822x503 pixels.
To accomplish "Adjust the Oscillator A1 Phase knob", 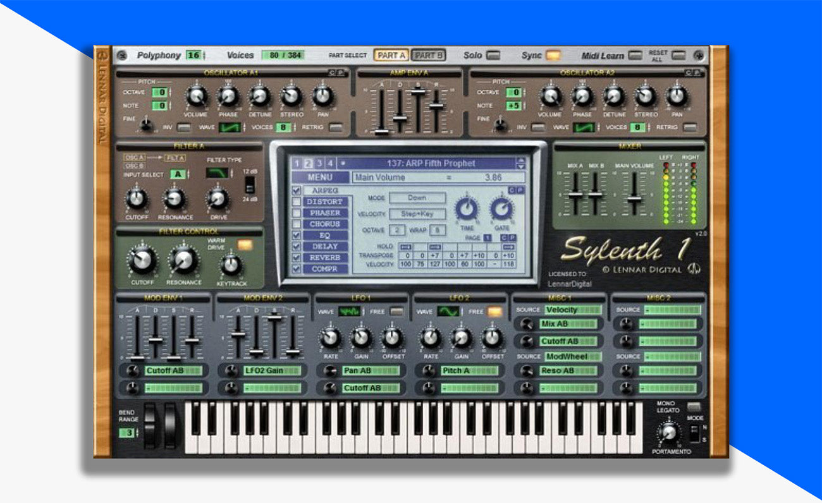I will point(228,96).
